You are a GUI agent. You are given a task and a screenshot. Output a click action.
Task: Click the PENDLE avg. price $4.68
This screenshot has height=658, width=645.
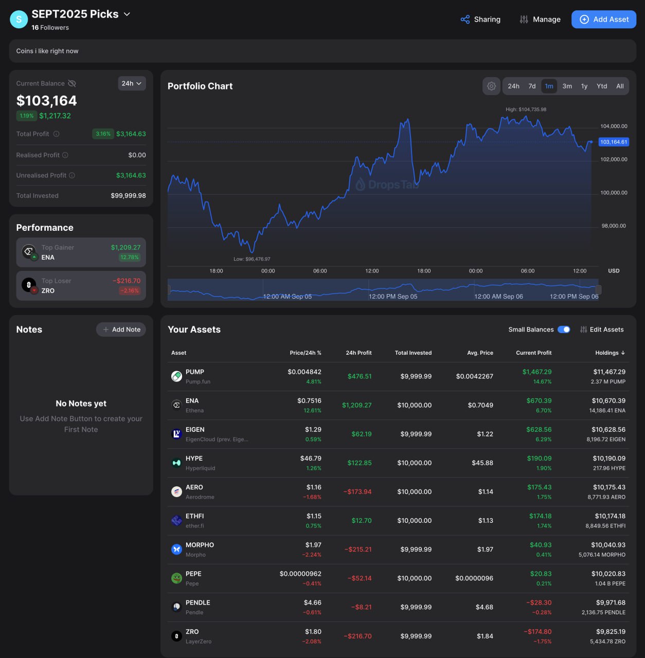point(485,607)
